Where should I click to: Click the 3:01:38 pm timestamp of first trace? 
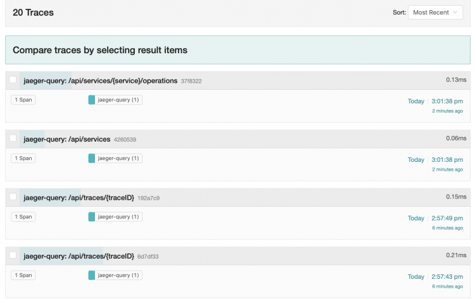[447, 101]
